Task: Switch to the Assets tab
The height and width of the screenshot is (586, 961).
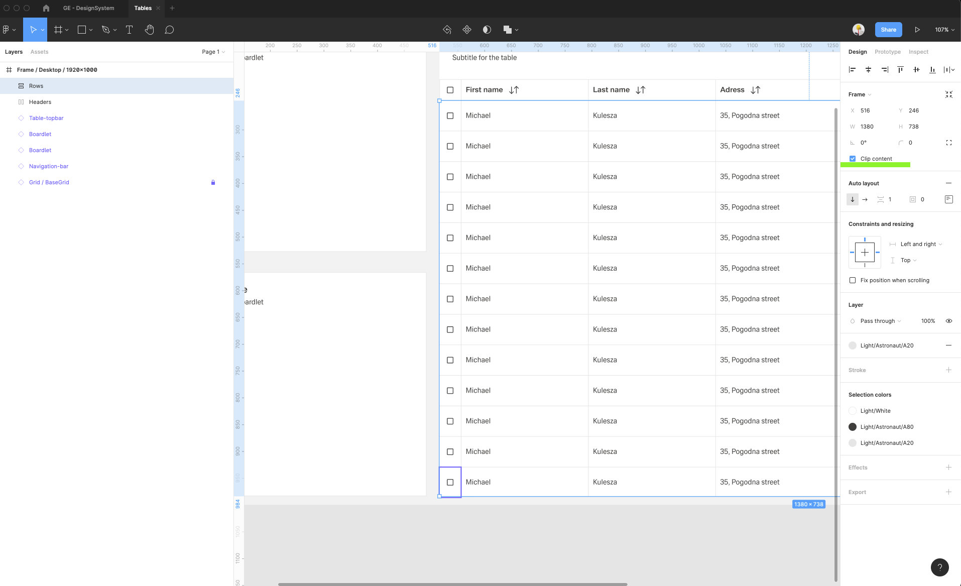Action: point(39,52)
